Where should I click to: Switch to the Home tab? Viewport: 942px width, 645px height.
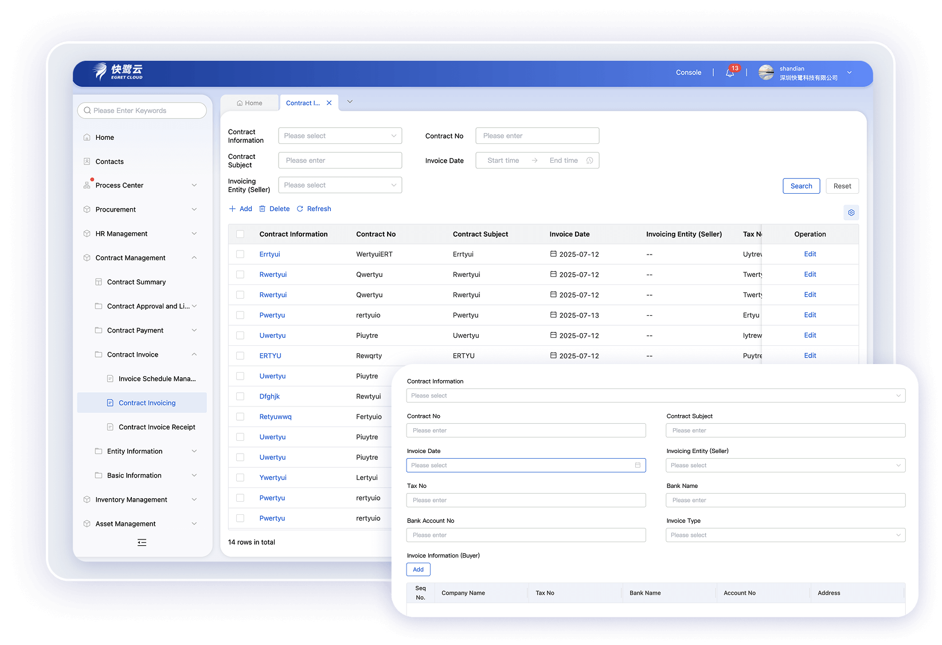click(x=249, y=103)
